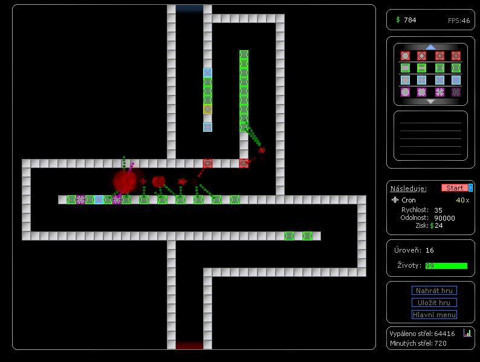Select the red tower with three rings
The image size is (480, 362).
[439, 56]
